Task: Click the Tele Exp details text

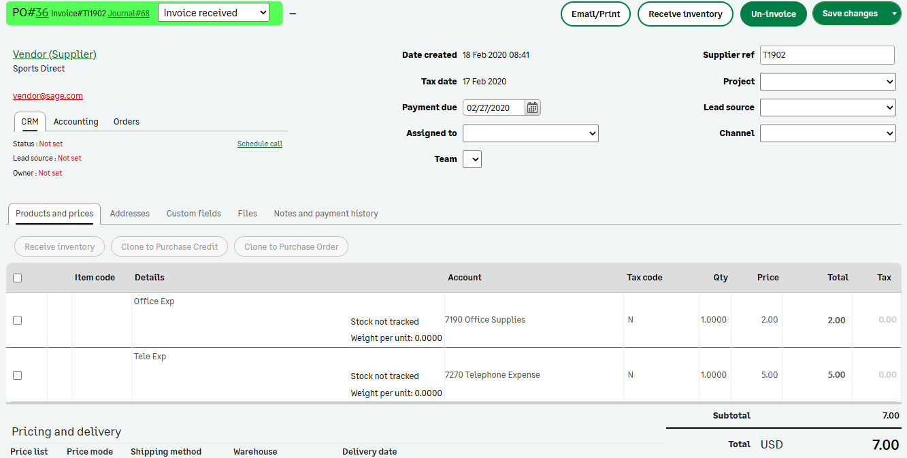Action: tap(150, 357)
